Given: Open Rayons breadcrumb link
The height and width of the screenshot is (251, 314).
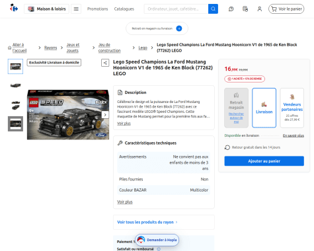Looking at the screenshot, I should [50, 48].
